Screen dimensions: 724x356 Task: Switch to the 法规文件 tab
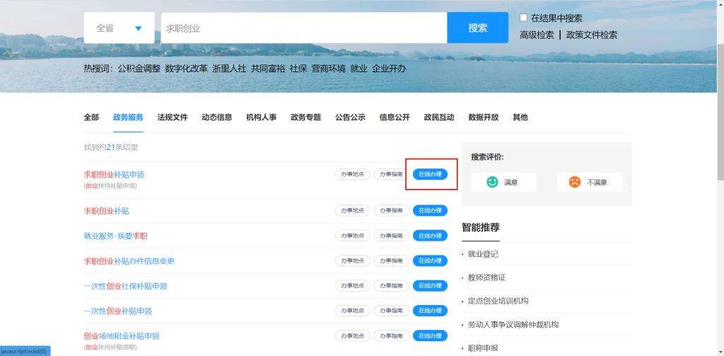[x=172, y=117]
